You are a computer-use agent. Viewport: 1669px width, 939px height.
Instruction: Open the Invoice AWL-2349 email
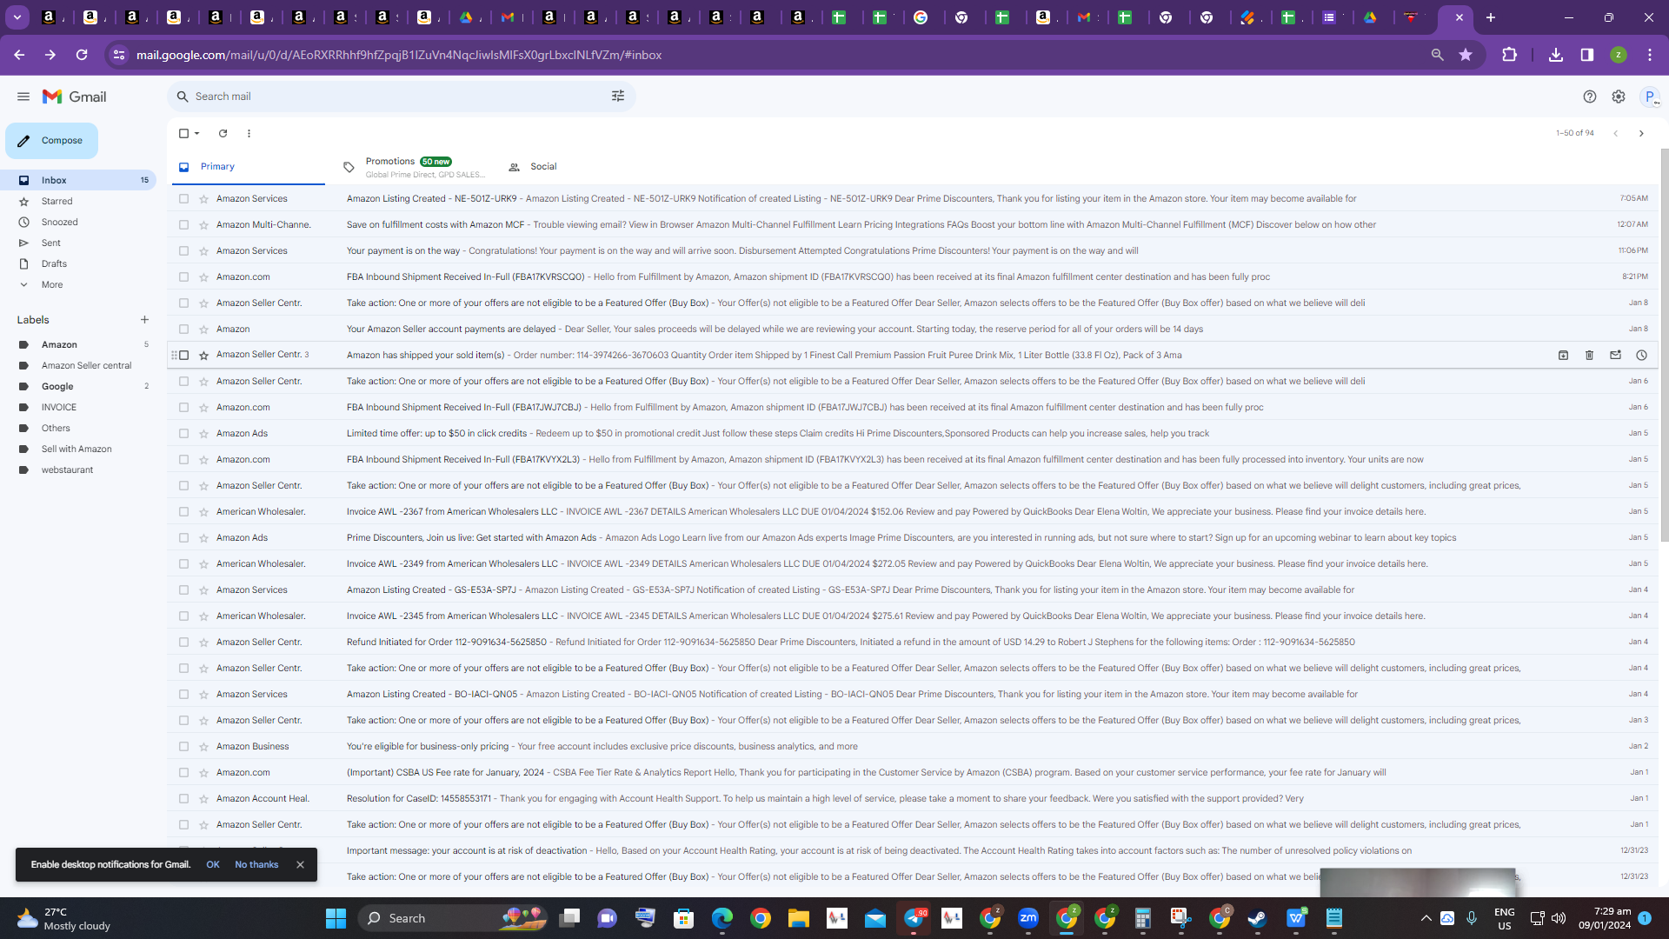click(x=913, y=564)
